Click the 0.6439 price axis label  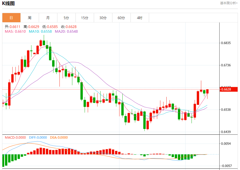click(x=226, y=132)
